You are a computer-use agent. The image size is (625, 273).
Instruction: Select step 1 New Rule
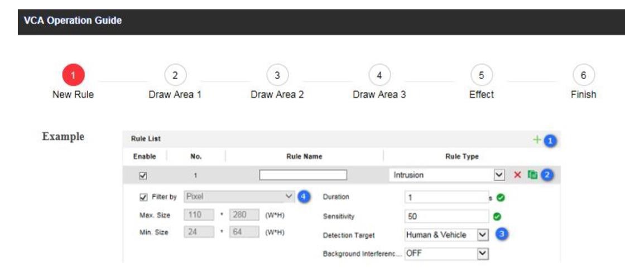73,76
